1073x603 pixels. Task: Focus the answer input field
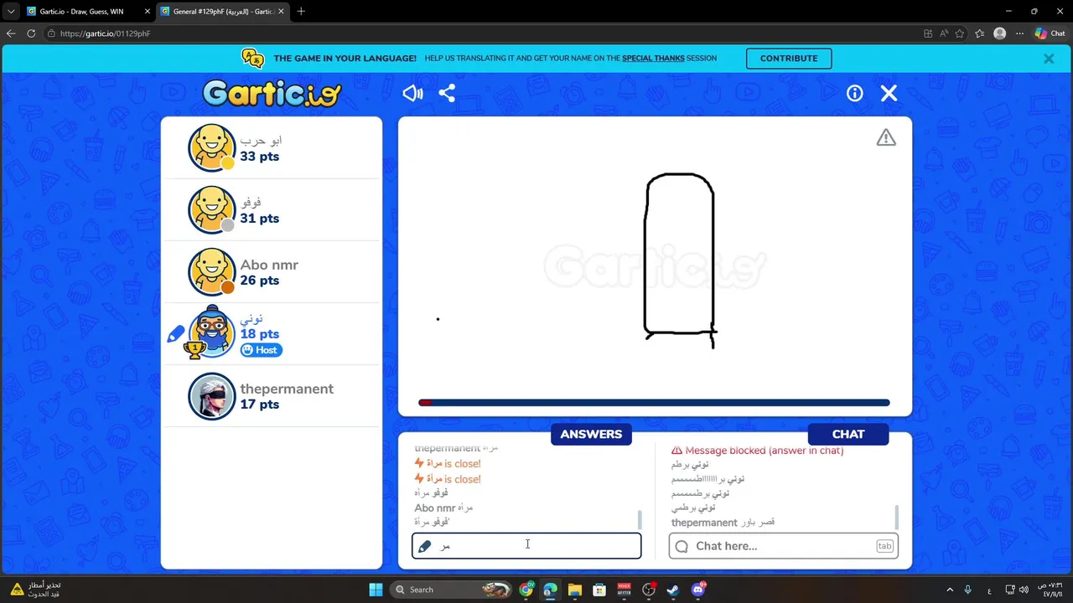tap(526, 546)
